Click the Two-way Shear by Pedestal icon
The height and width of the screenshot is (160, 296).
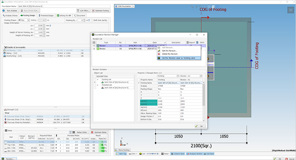point(5,123)
